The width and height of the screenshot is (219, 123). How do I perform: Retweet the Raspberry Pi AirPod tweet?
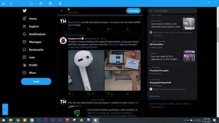pos(89,94)
